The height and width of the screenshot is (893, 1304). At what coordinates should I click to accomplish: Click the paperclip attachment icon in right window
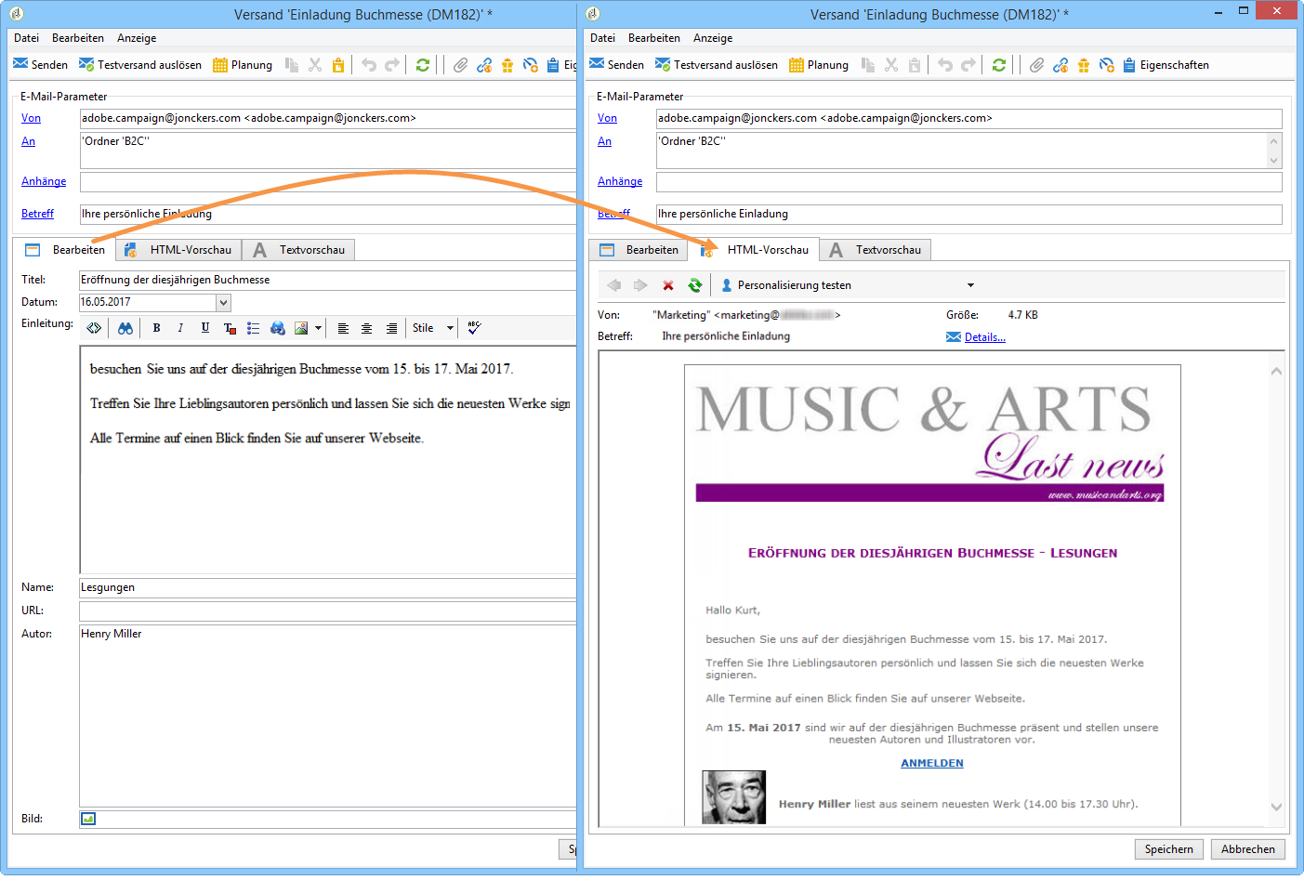tap(1036, 65)
